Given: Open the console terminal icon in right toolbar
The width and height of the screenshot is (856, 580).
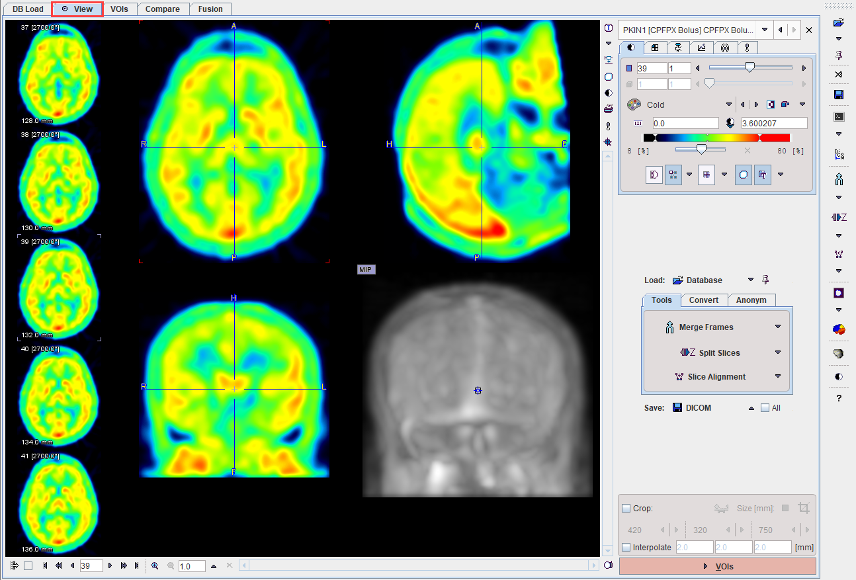Looking at the screenshot, I should (x=839, y=117).
